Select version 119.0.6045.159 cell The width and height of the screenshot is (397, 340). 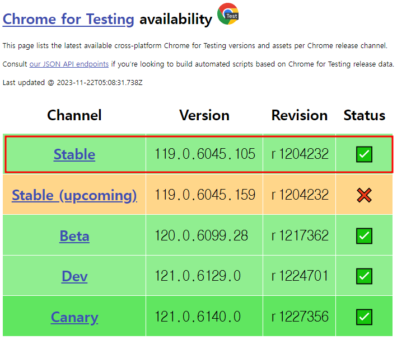204,195
